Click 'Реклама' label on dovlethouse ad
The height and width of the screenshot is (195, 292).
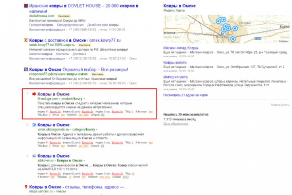click(x=64, y=16)
